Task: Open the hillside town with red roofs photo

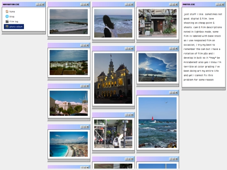Action: [x=69, y=63]
